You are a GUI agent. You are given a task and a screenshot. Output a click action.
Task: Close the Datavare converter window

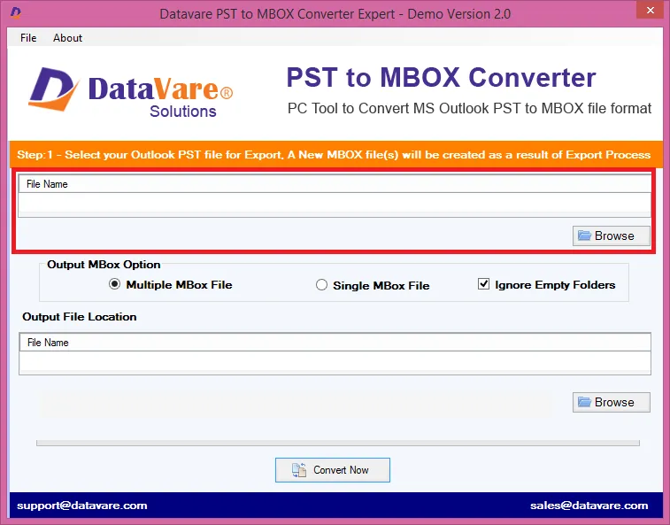tap(650, 10)
